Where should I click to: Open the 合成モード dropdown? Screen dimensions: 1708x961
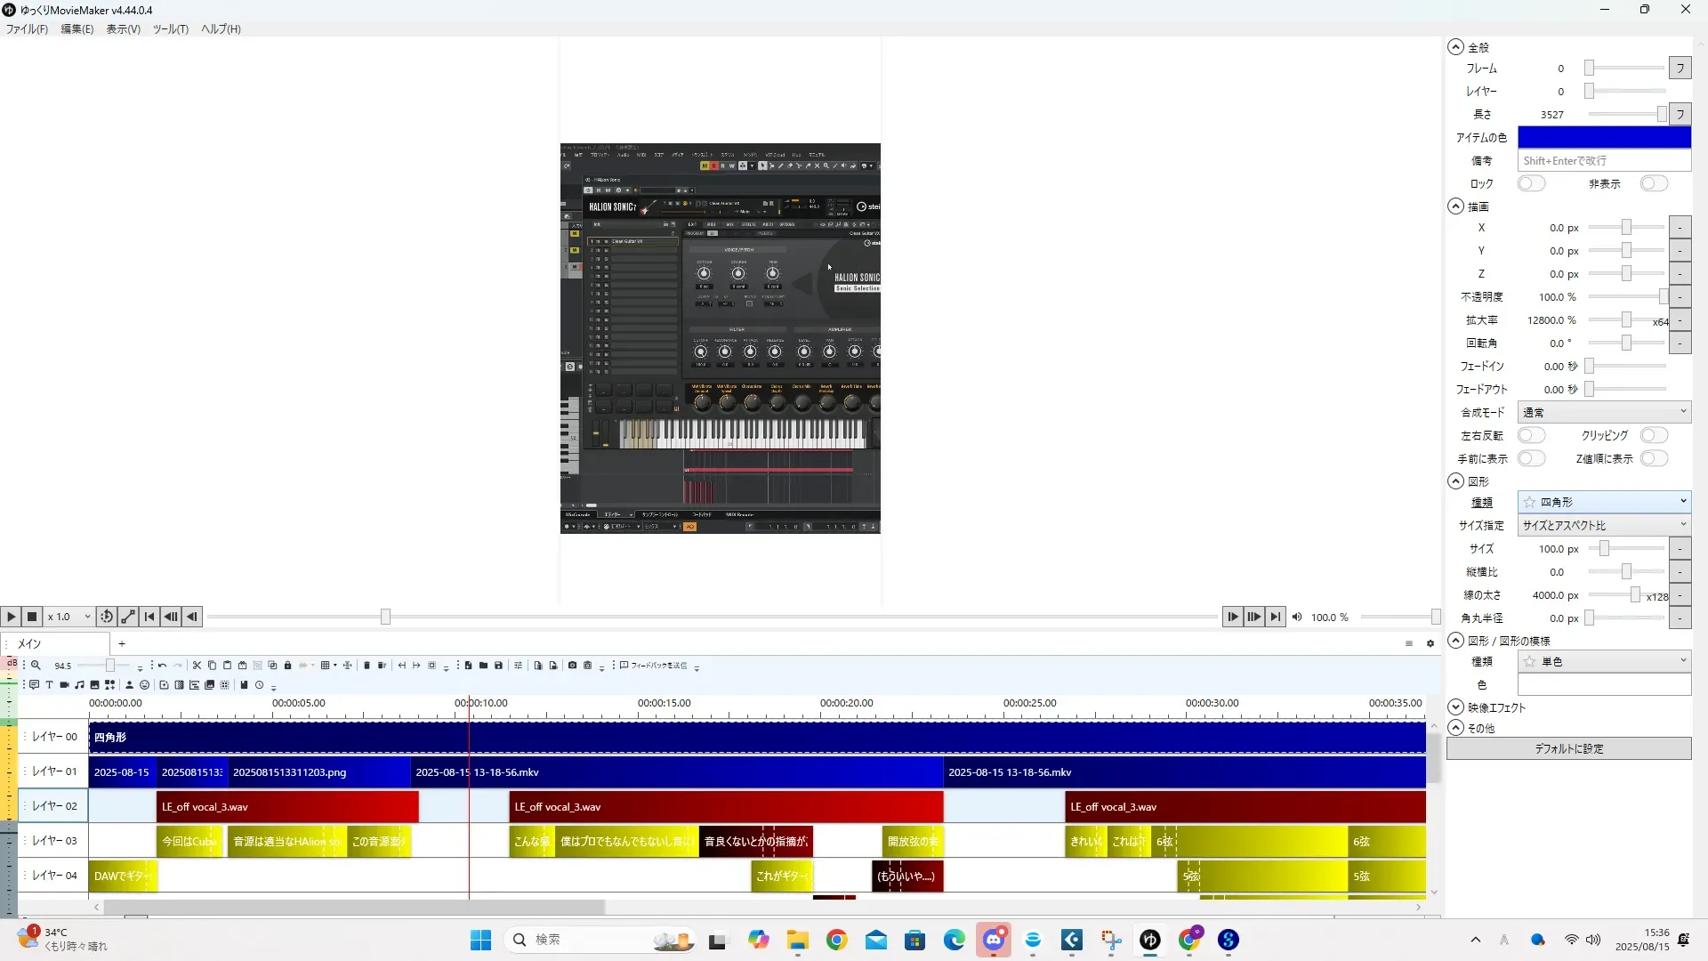click(1604, 412)
